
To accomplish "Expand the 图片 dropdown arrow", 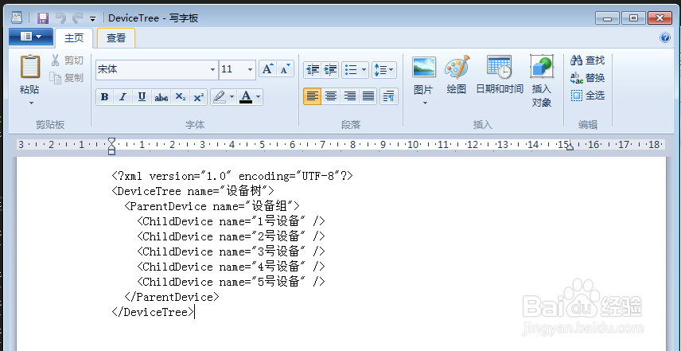I will [x=425, y=103].
